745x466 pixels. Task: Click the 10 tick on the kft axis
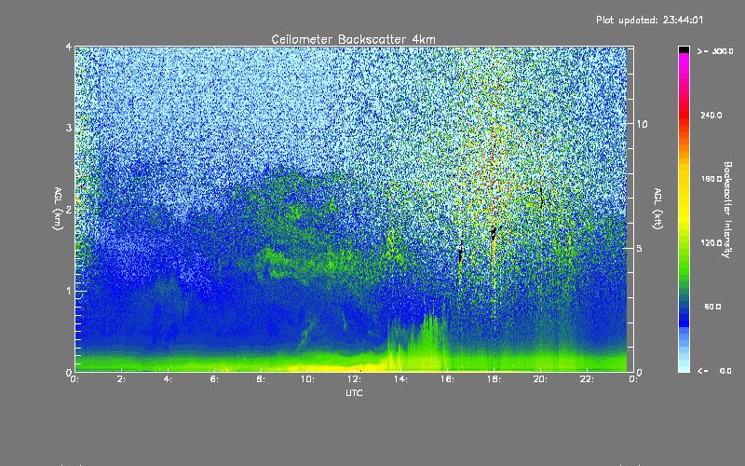642,124
